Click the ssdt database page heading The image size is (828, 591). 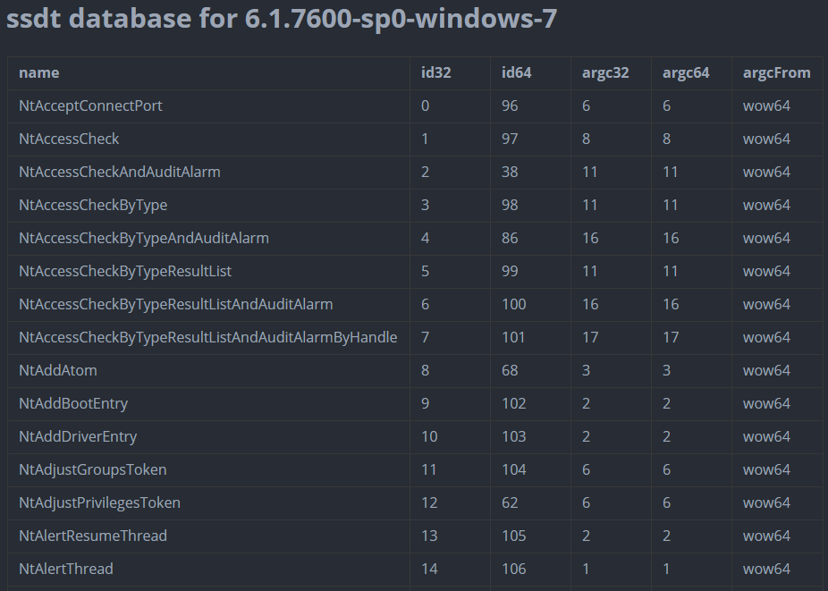[282, 20]
